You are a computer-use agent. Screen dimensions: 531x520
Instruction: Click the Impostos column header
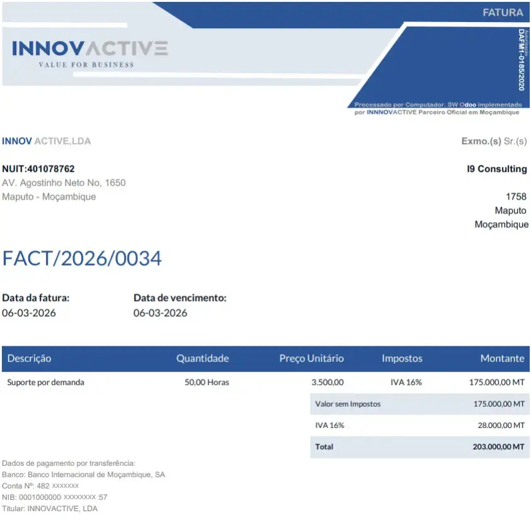tap(401, 358)
